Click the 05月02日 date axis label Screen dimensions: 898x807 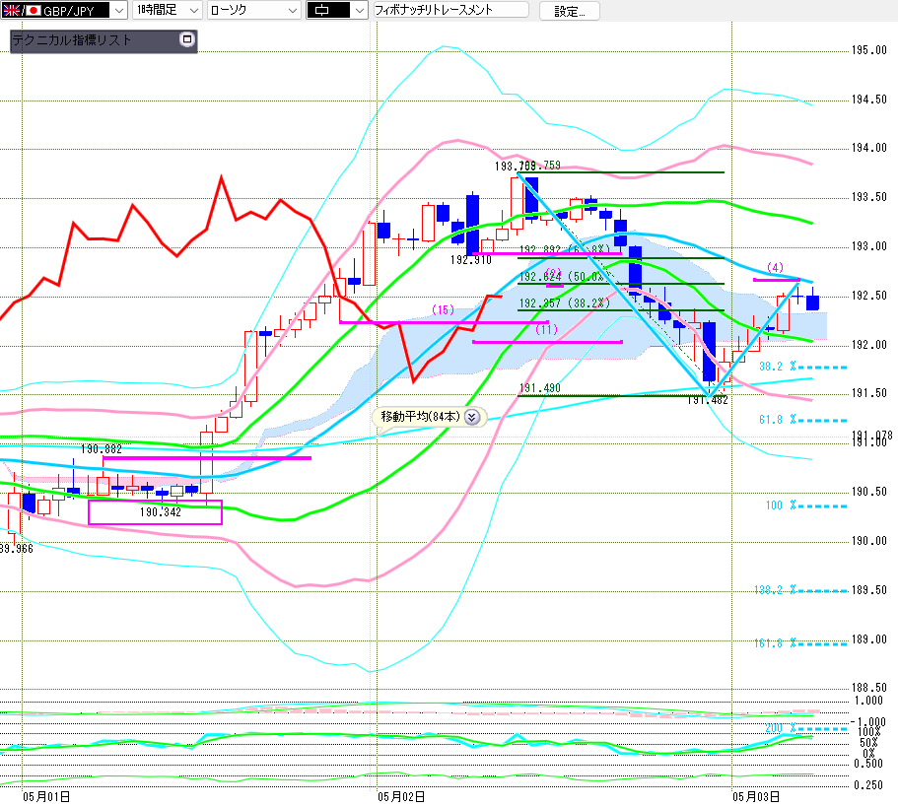tap(401, 797)
